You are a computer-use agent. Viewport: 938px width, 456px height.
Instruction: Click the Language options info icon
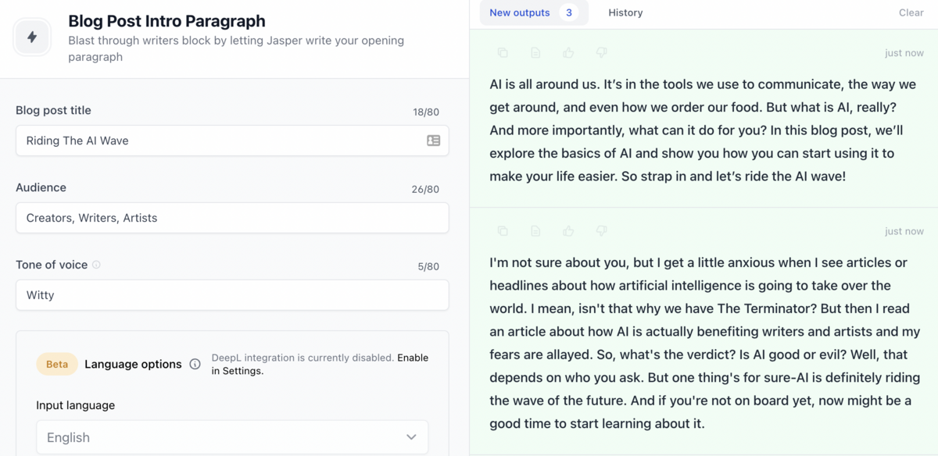tap(195, 364)
